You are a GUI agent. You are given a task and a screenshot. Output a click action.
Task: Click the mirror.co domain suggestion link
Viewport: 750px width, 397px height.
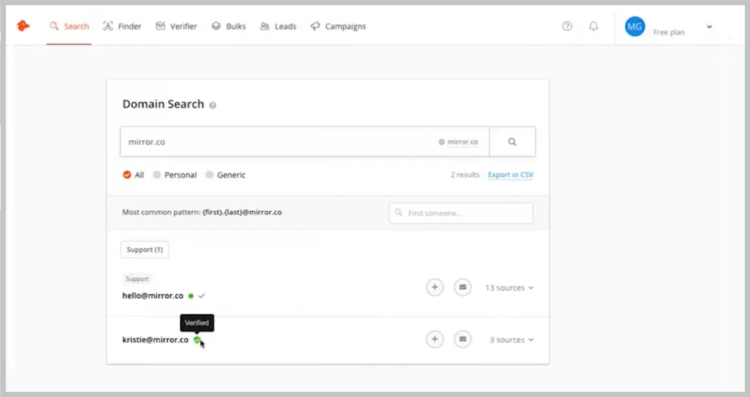click(462, 142)
